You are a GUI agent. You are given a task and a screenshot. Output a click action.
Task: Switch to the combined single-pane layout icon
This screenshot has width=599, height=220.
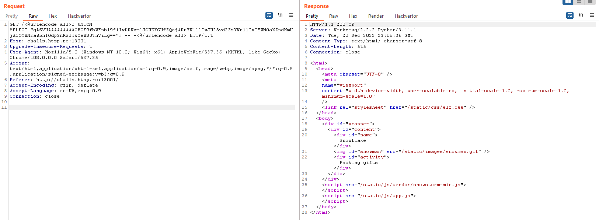click(590, 2)
